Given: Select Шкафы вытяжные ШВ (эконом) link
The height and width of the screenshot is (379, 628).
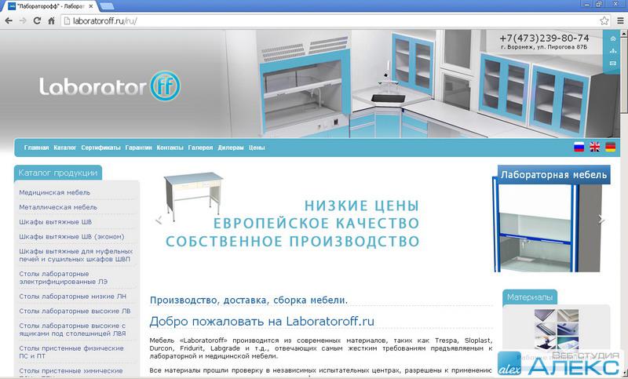Looking at the screenshot, I should click(71, 236).
